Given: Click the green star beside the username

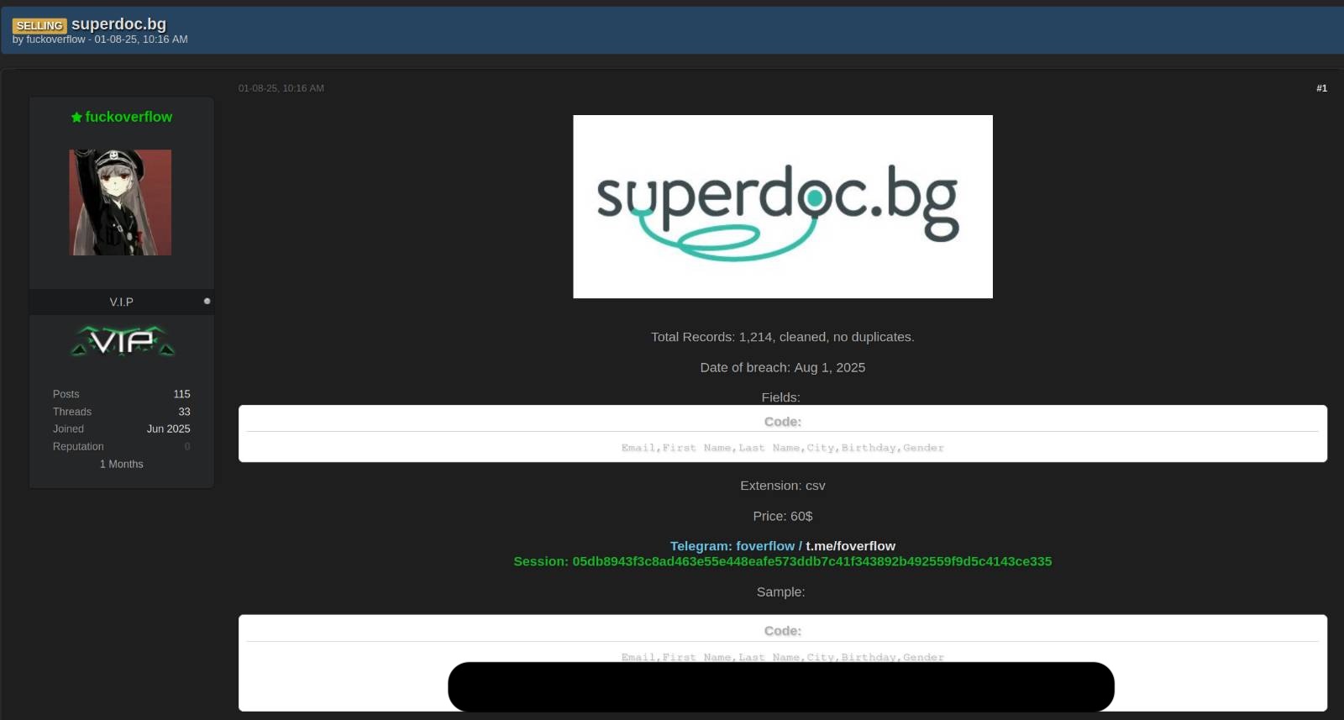Looking at the screenshot, I should [76, 118].
